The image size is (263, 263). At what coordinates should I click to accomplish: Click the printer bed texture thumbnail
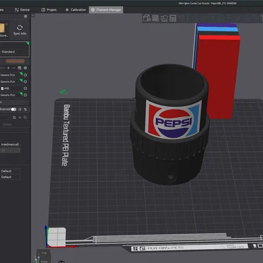click(2, 28)
